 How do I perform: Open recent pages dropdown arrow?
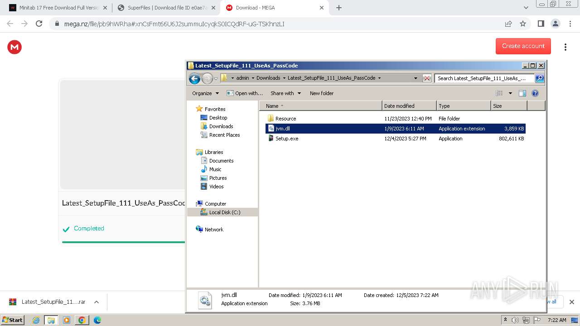click(x=216, y=78)
